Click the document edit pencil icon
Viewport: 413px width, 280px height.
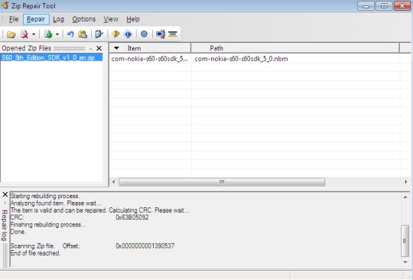[x=99, y=34]
